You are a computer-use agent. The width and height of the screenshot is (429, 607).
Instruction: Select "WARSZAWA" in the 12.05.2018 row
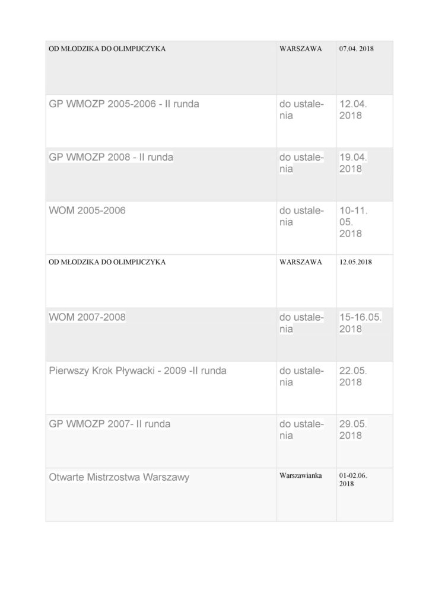coord(300,261)
